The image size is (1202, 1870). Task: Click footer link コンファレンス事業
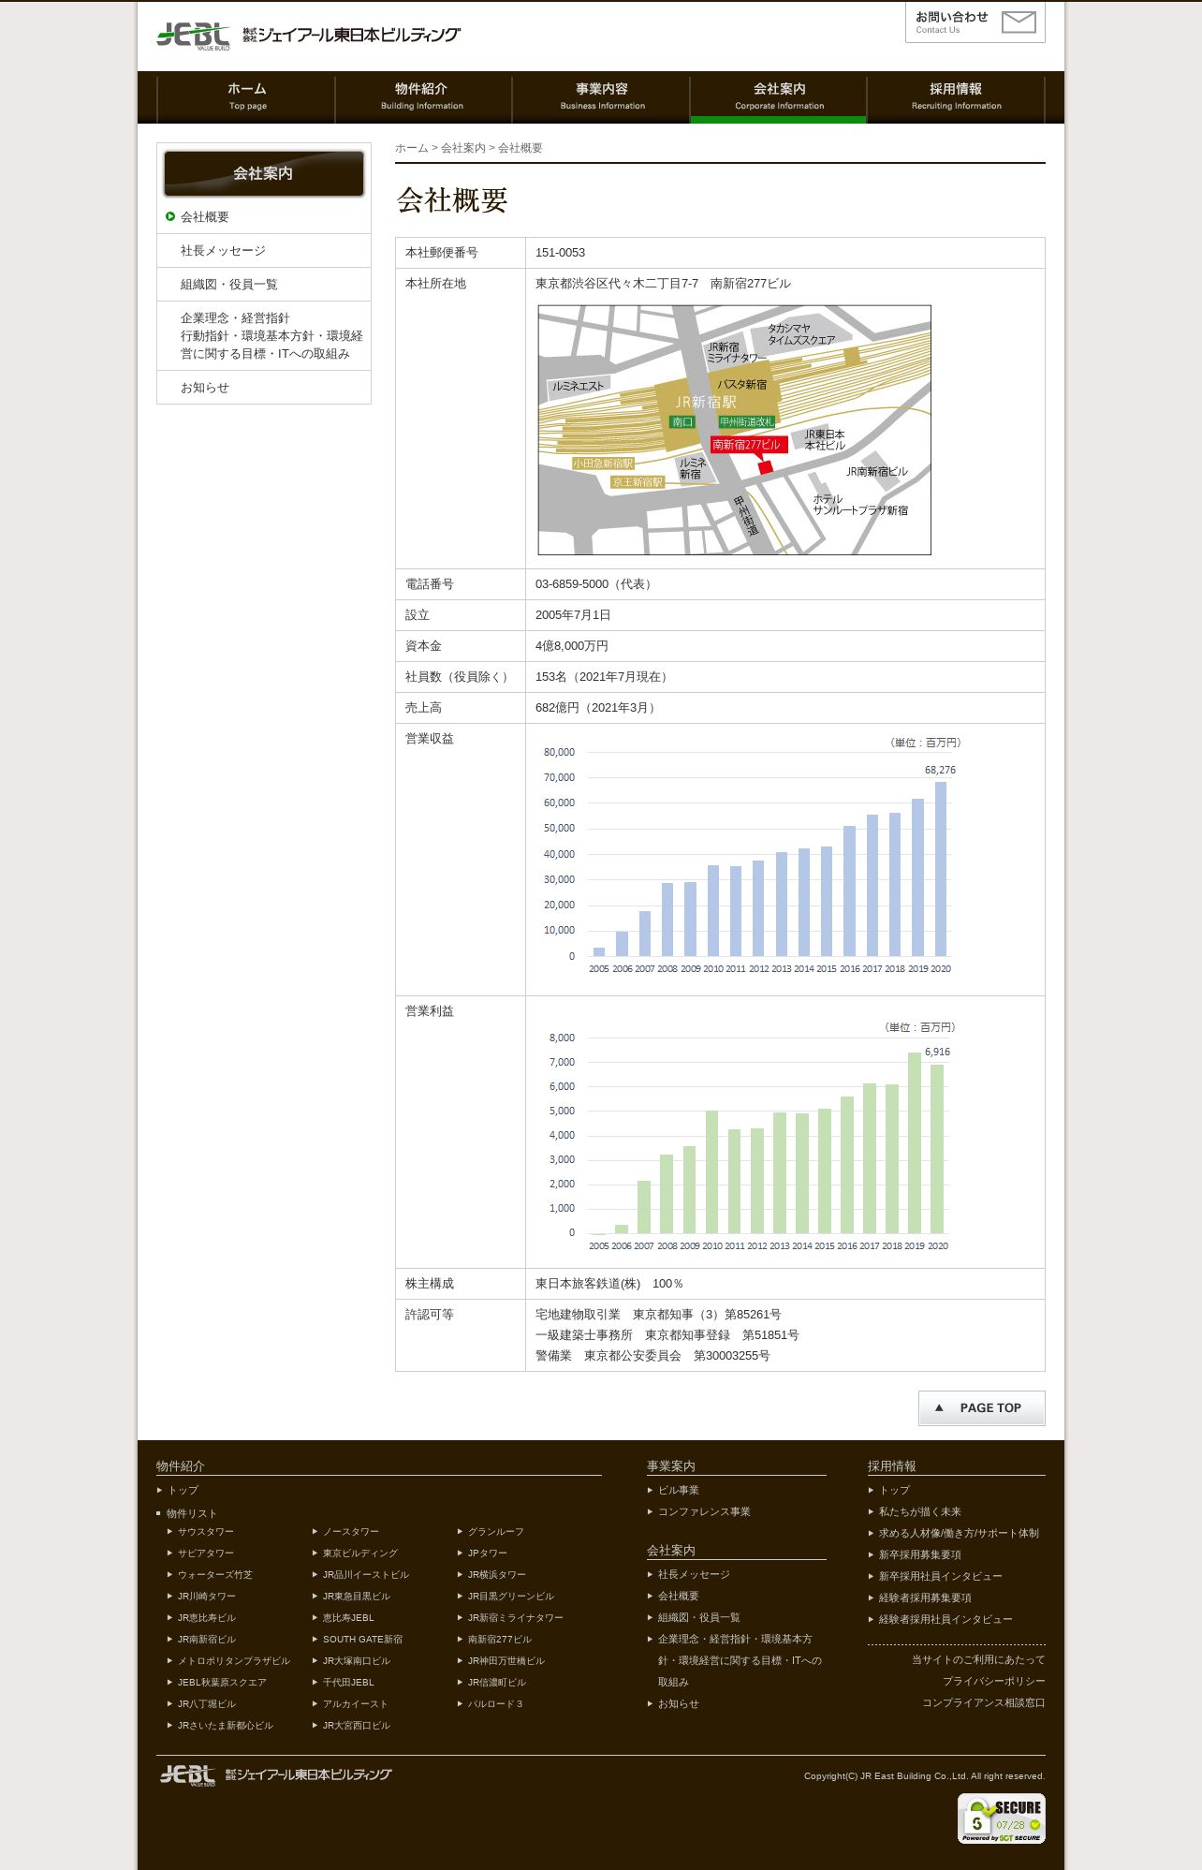[704, 1512]
